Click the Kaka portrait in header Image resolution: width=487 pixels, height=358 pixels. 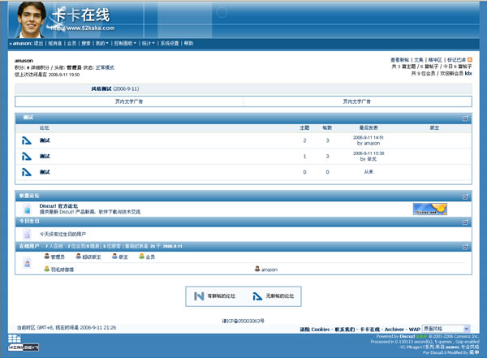(x=31, y=19)
